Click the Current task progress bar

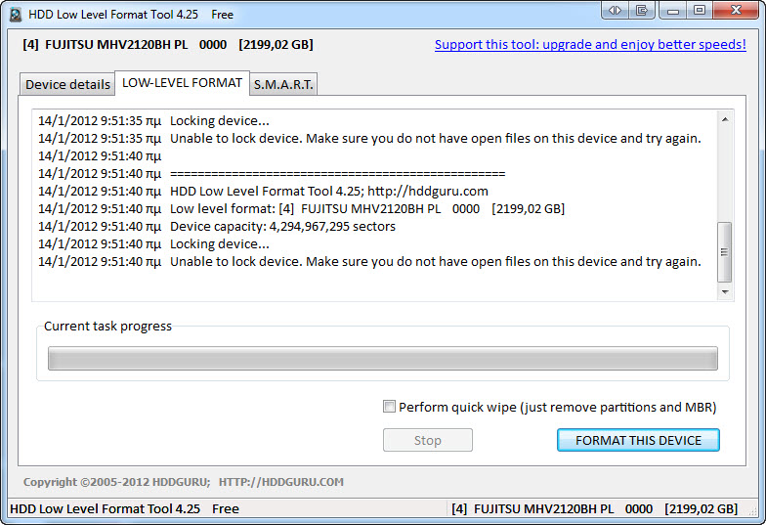click(383, 358)
